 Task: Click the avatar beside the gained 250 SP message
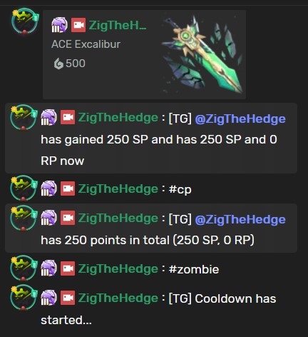24,118
